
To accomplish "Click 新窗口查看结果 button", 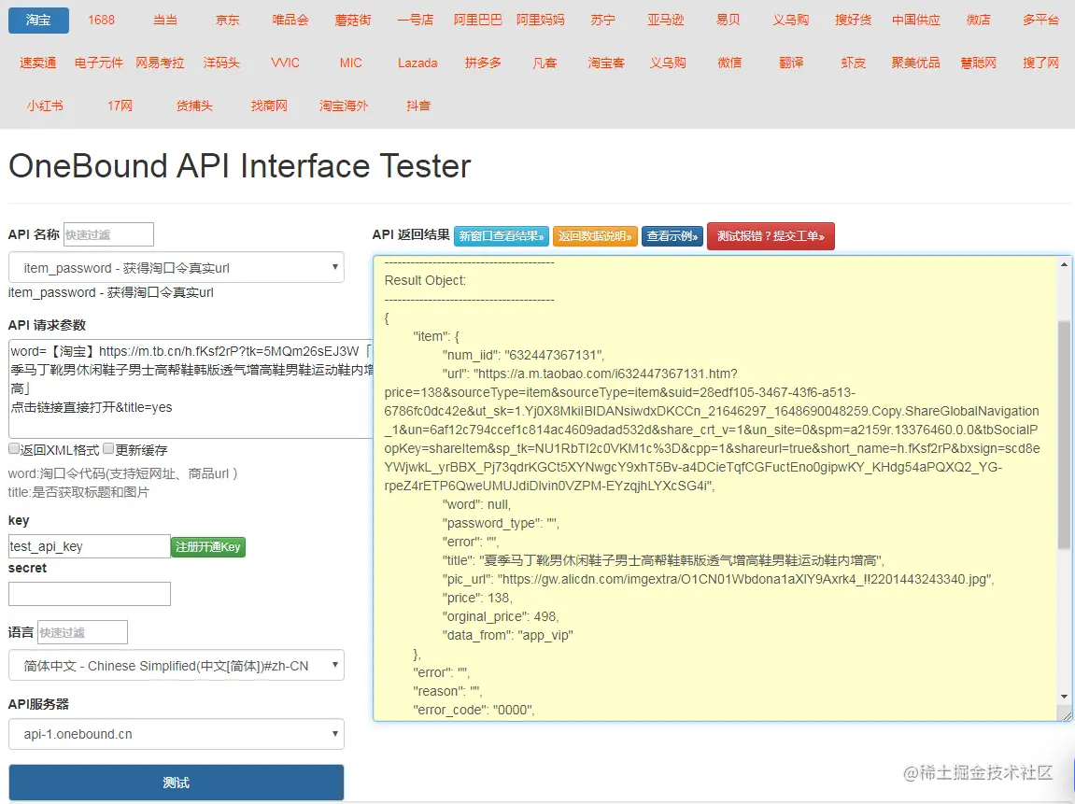I will 502,236.
